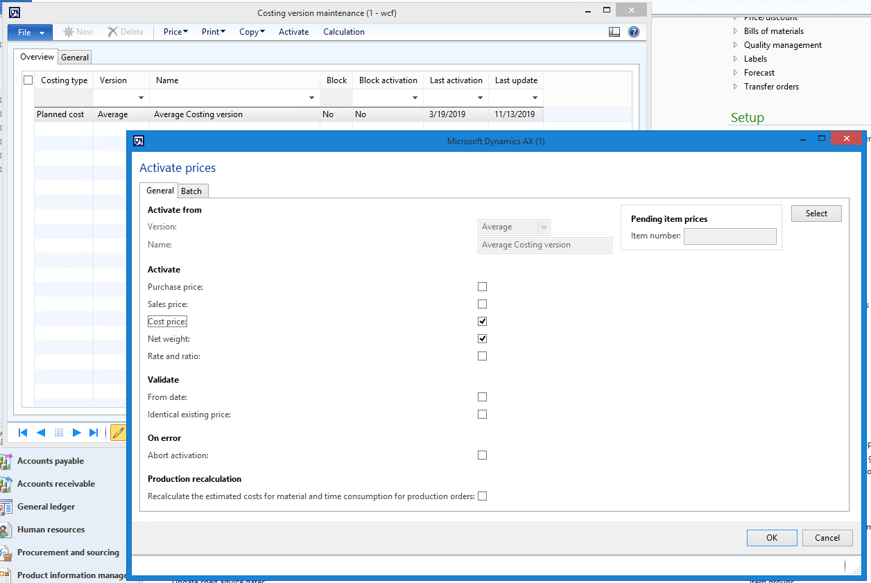Click the 3/19/2019 last activation cell
The image size is (871, 583).
[456, 114]
